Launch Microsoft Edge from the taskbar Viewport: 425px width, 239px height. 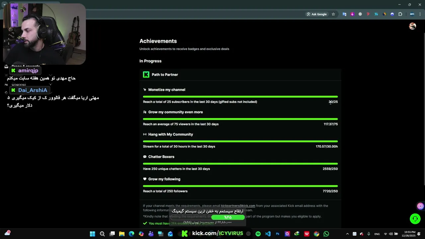[x=131, y=234]
